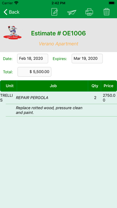Screen dimensions: 117x208
Task: Tap the edit estimate pencil icon
Action: point(54,12)
